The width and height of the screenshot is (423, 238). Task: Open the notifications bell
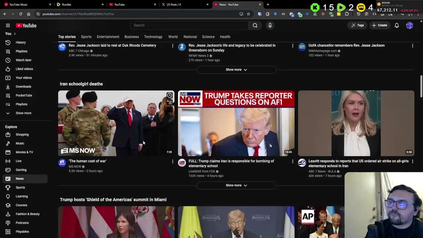(x=397, y=25)
